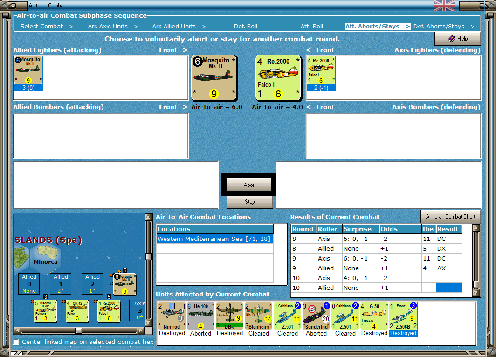Click the Result column header
Image resolution: width=496 pixels, height=357 pixels.
448,229
